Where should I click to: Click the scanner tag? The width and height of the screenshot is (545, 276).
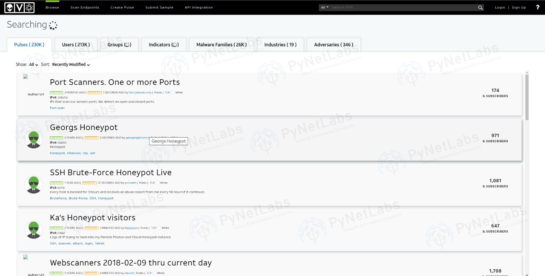click(x=64, y=244)
